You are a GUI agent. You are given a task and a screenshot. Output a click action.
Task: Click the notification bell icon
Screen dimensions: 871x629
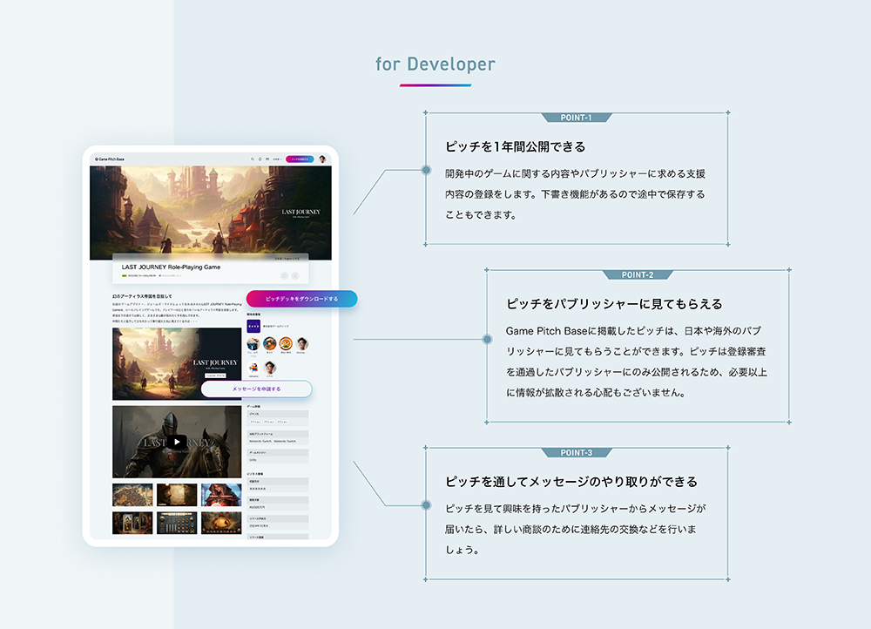[260, 159]
